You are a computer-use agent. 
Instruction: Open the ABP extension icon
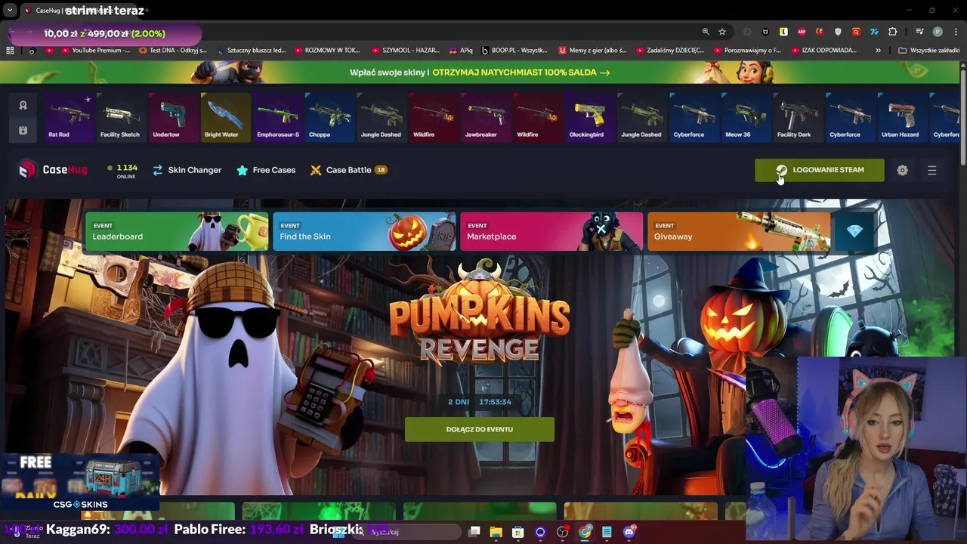pyautogui.click(x=802, y=32)
